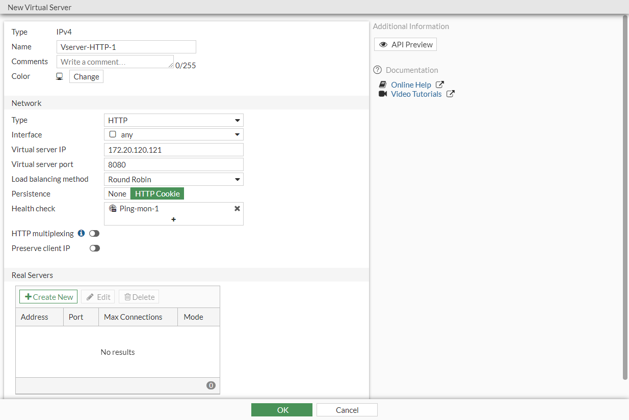The height and width of the screenshot is (420, 629).
Task: Enable Preserve client IP
Action: coord(94,248)
